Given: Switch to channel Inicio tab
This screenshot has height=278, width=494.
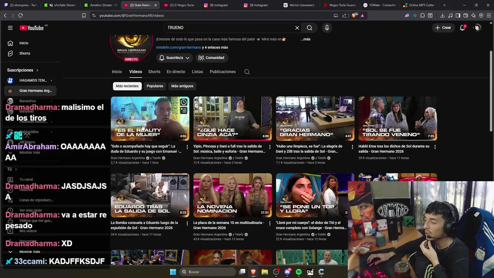Looking at the screenshot, I should 117,72.
